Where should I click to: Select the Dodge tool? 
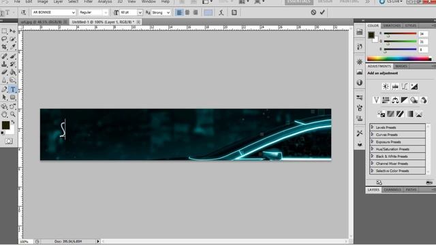click(13, 80)
